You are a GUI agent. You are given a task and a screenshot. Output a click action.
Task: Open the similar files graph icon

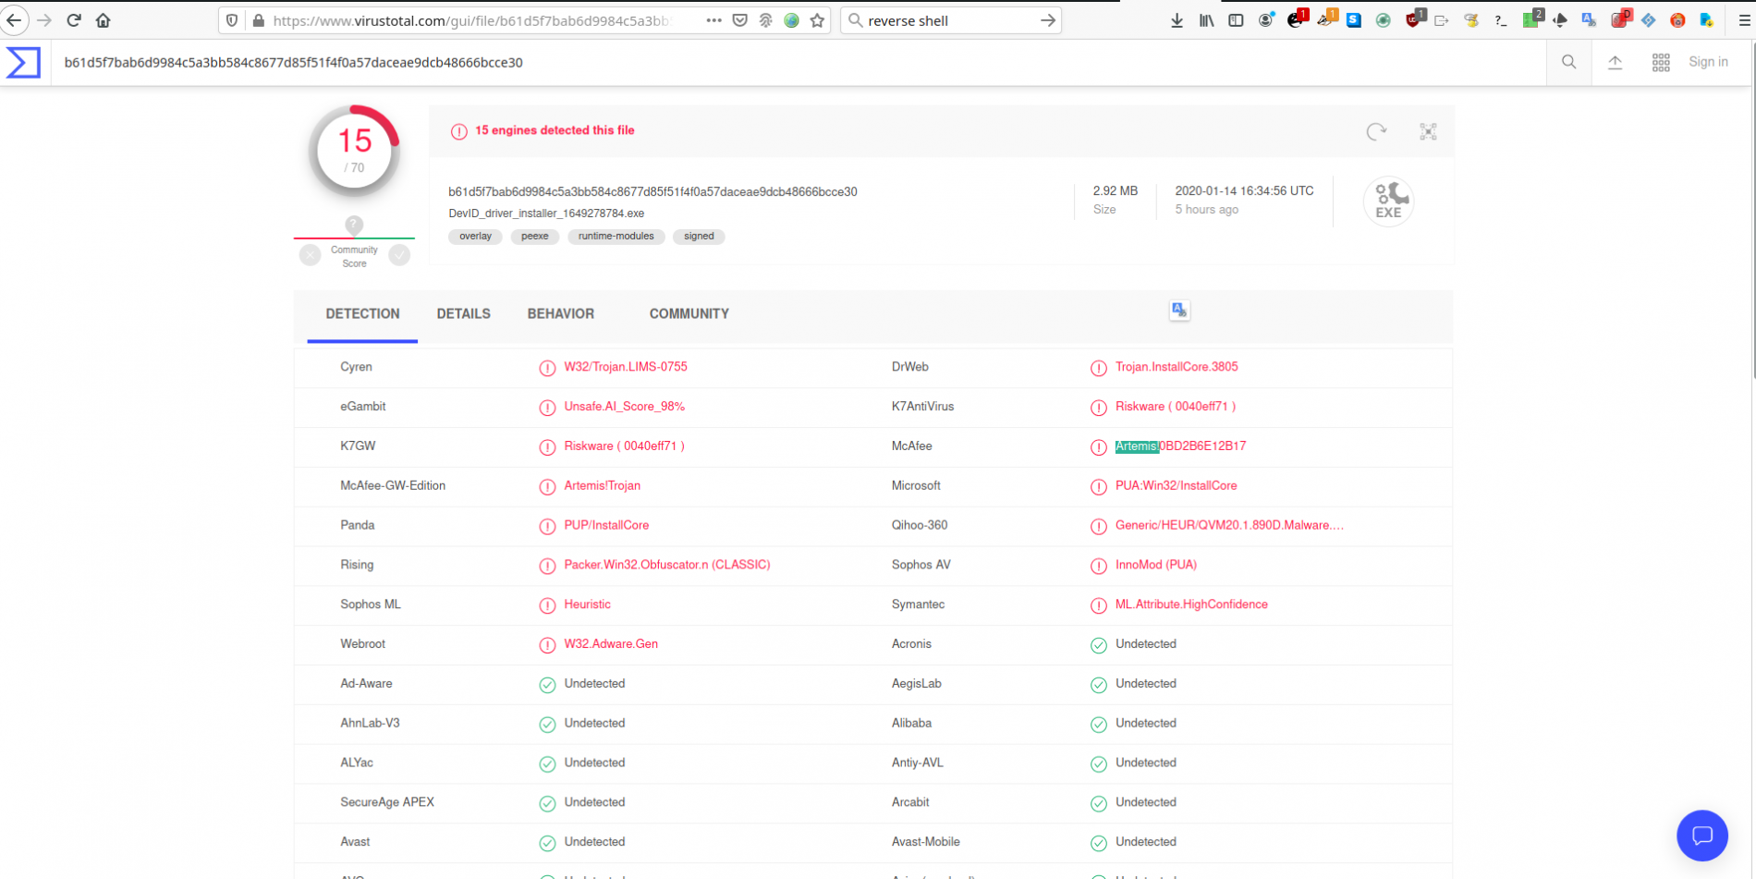point(1428,132)
